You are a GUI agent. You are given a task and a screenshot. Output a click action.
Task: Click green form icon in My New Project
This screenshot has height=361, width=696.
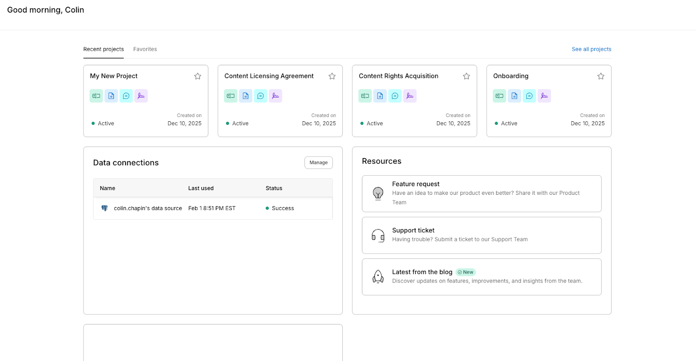click(96, 96)
